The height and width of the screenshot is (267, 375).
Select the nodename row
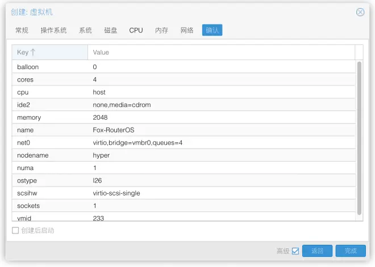click(x=184, y=155)
